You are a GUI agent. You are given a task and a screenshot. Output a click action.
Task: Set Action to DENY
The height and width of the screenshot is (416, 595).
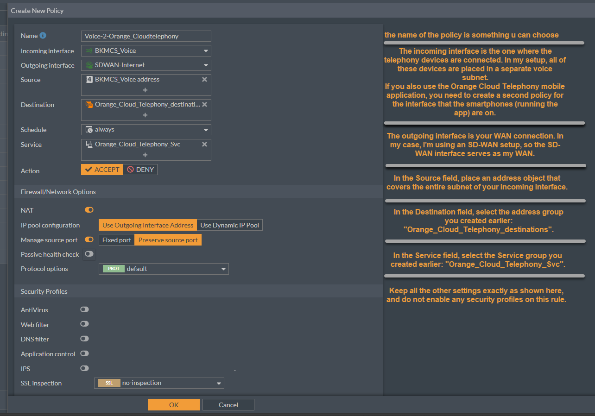[140, 170]
